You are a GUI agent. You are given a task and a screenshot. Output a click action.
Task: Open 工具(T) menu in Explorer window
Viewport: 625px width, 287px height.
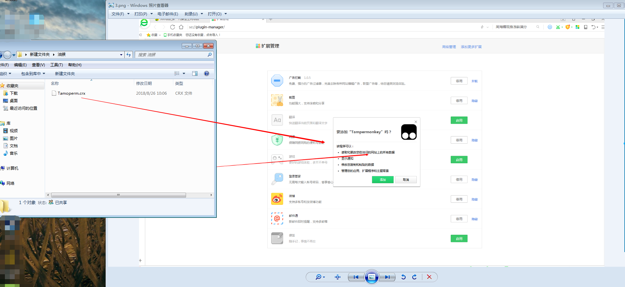tap(56, 65)
